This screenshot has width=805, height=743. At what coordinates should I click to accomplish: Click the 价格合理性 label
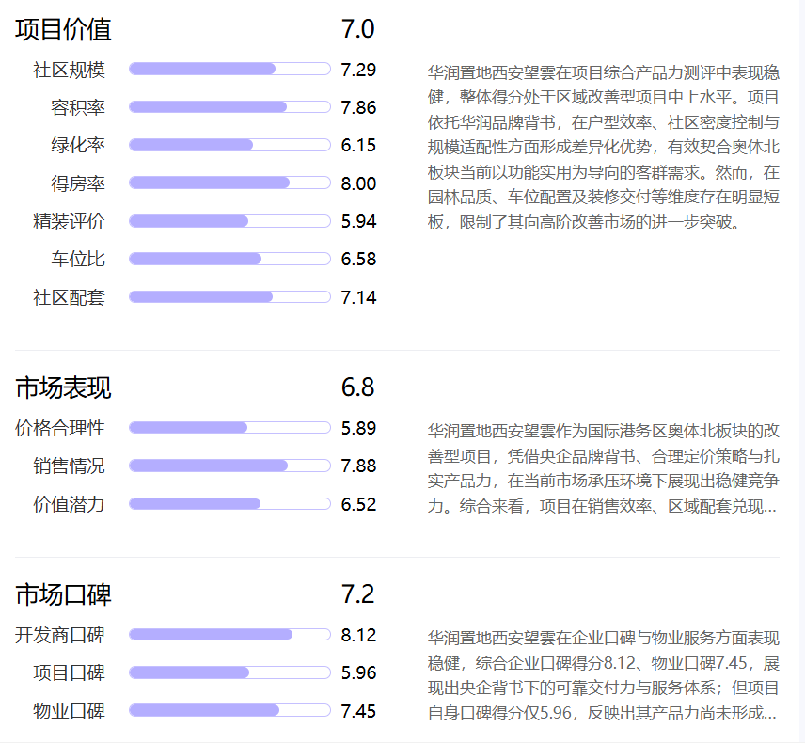tap(60, 429)
